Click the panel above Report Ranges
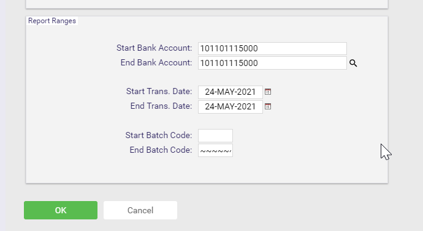This screenshot has height=231, width=423. (x=207, y=4)
